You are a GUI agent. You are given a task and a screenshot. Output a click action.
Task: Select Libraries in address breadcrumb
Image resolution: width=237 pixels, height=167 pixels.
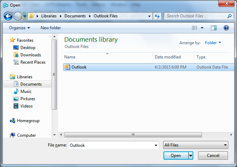pyautogui.click(x=49, y=16)
